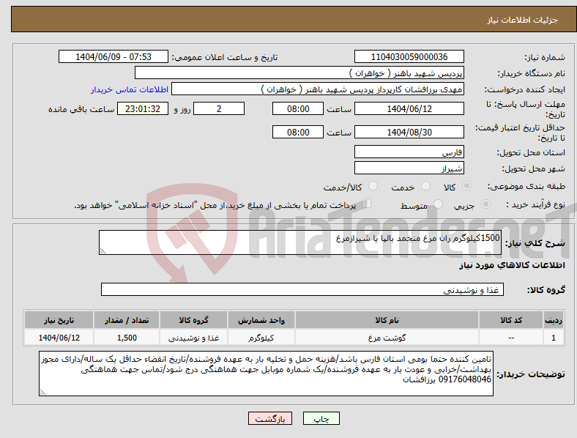Click the تاریخ نیاز column header
This screenshot has height=438, width=577.
(x=59, y=320)
